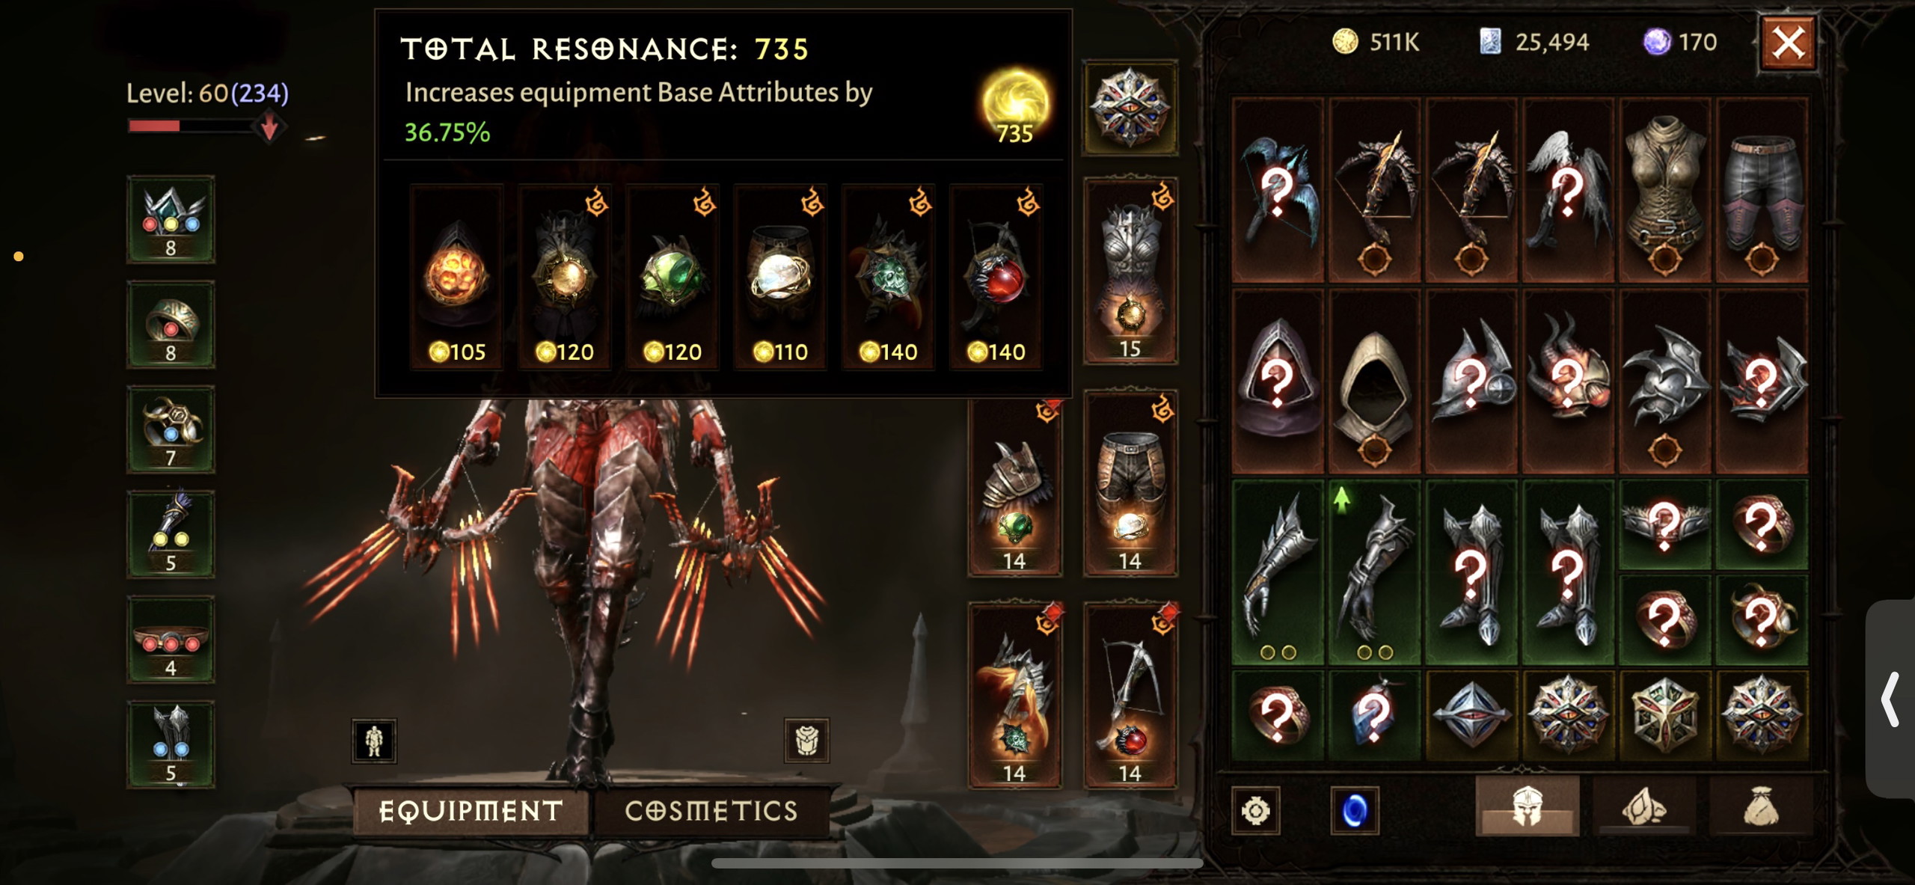
Task: Open the equipped crossbow with red gem
Action: tap(1130, 695)
